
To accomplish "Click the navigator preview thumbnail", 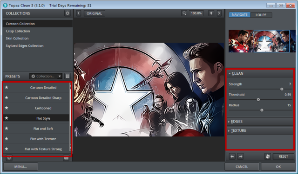I will tap(262, 41).
